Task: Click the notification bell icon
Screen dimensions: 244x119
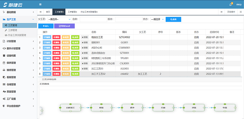Action: 230,4
